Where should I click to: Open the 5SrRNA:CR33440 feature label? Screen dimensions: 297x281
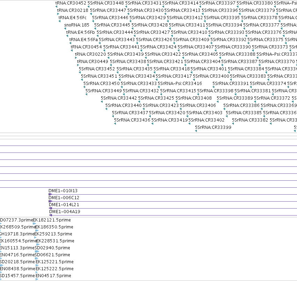coord(123,106)
